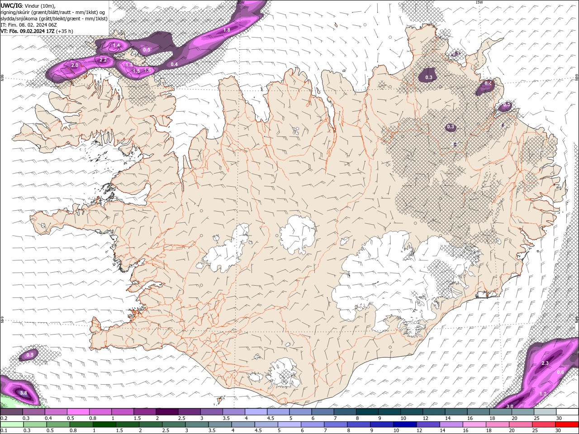Select the bright red swatch after lower 30
Screen dimensions: 579x434
coord(566,424)
